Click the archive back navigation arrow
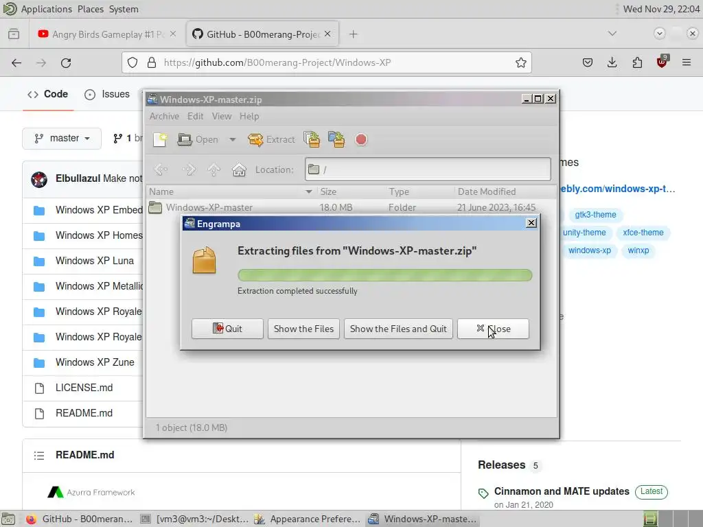This screenshot has width=703, height=527. [161, 170]
